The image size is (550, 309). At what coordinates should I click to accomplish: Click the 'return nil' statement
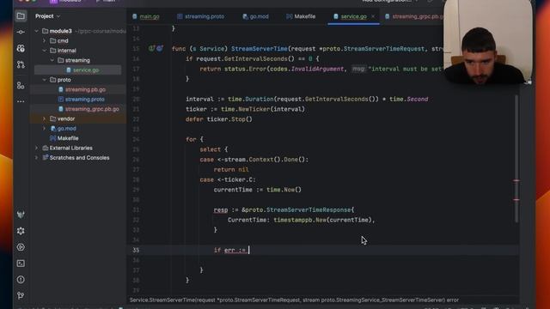click(231, 170)
